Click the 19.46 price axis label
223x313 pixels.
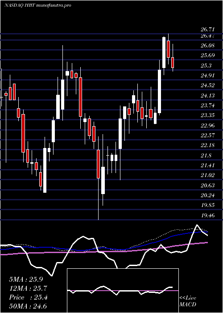point(207,216)
